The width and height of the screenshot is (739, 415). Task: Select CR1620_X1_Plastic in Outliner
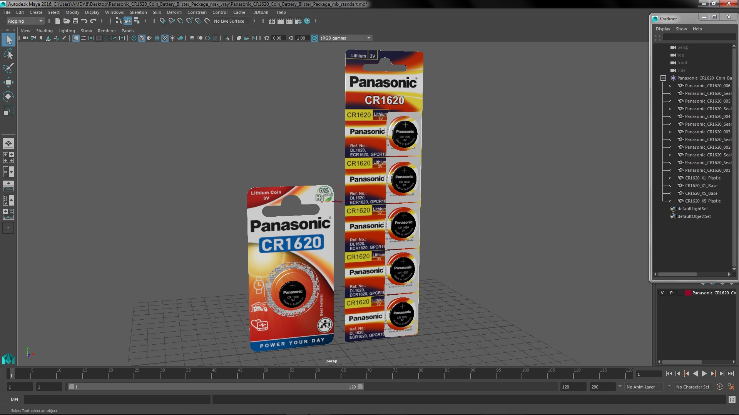pyautogui.click(x=702, y=178)
